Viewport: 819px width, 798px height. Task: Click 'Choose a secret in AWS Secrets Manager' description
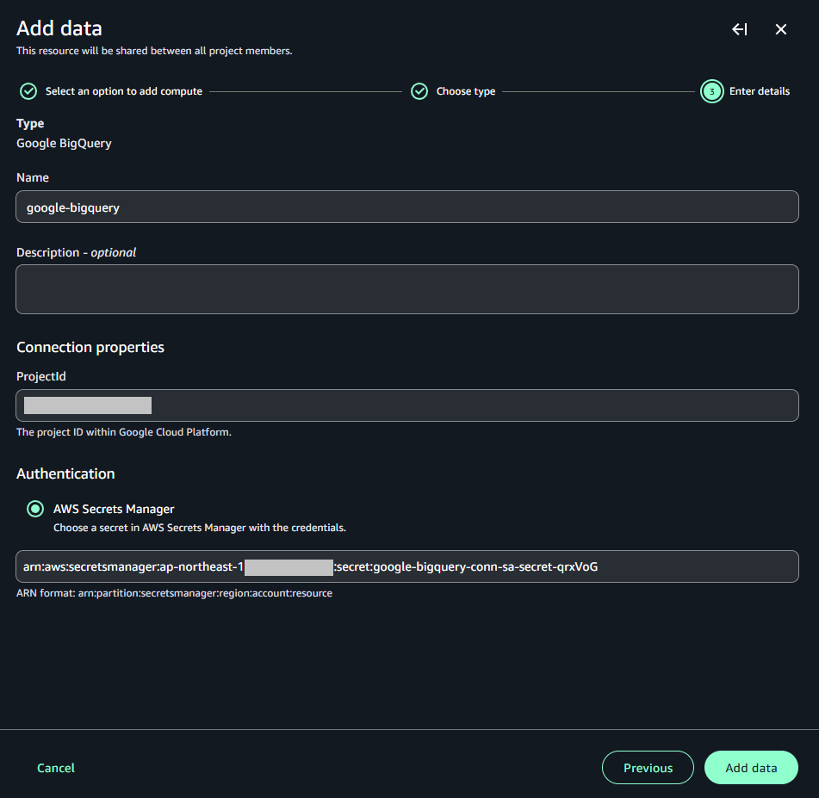click(x=200, y=528)
